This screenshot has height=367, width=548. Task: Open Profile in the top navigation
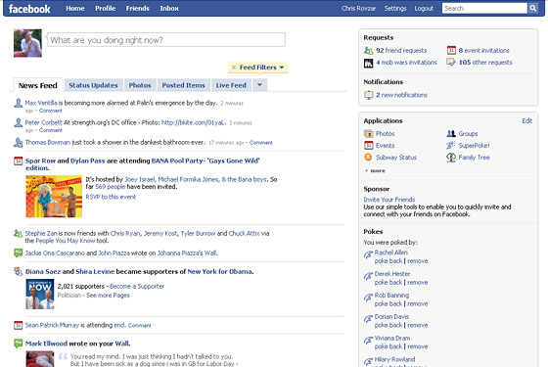pos(106,9)
